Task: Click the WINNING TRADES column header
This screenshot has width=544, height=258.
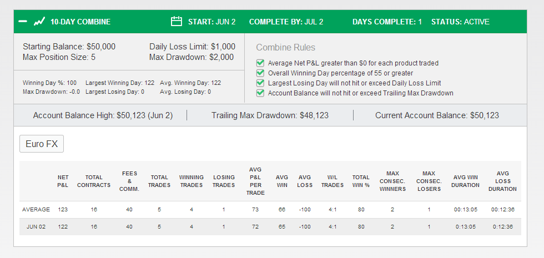Action: [x=191, y=181]
